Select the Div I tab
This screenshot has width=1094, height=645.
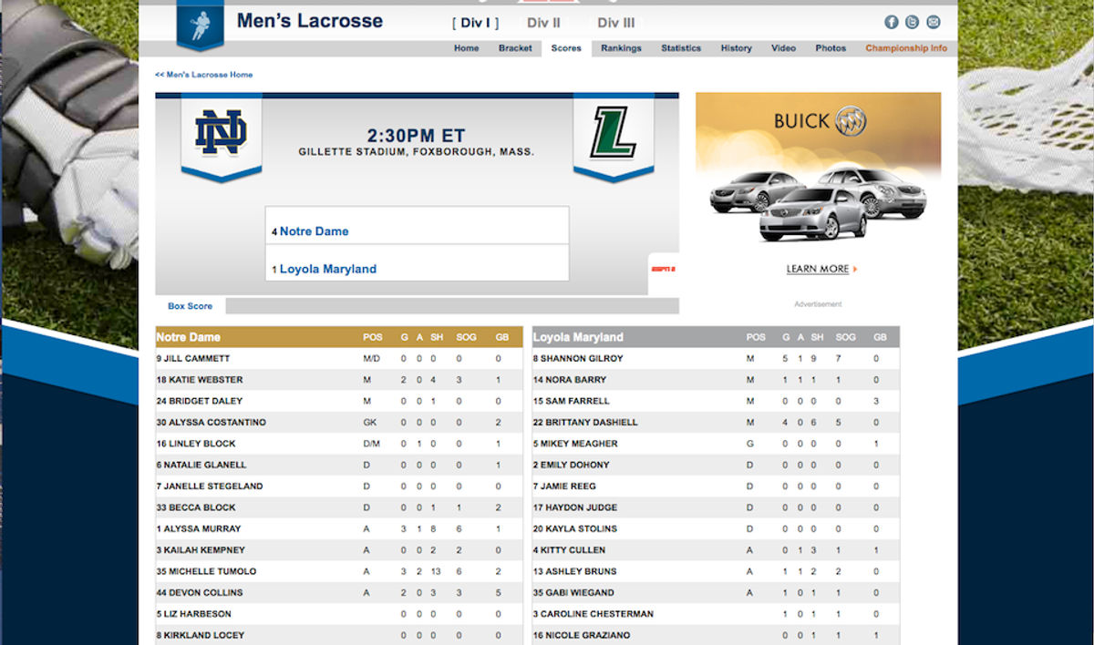(476, 23)
